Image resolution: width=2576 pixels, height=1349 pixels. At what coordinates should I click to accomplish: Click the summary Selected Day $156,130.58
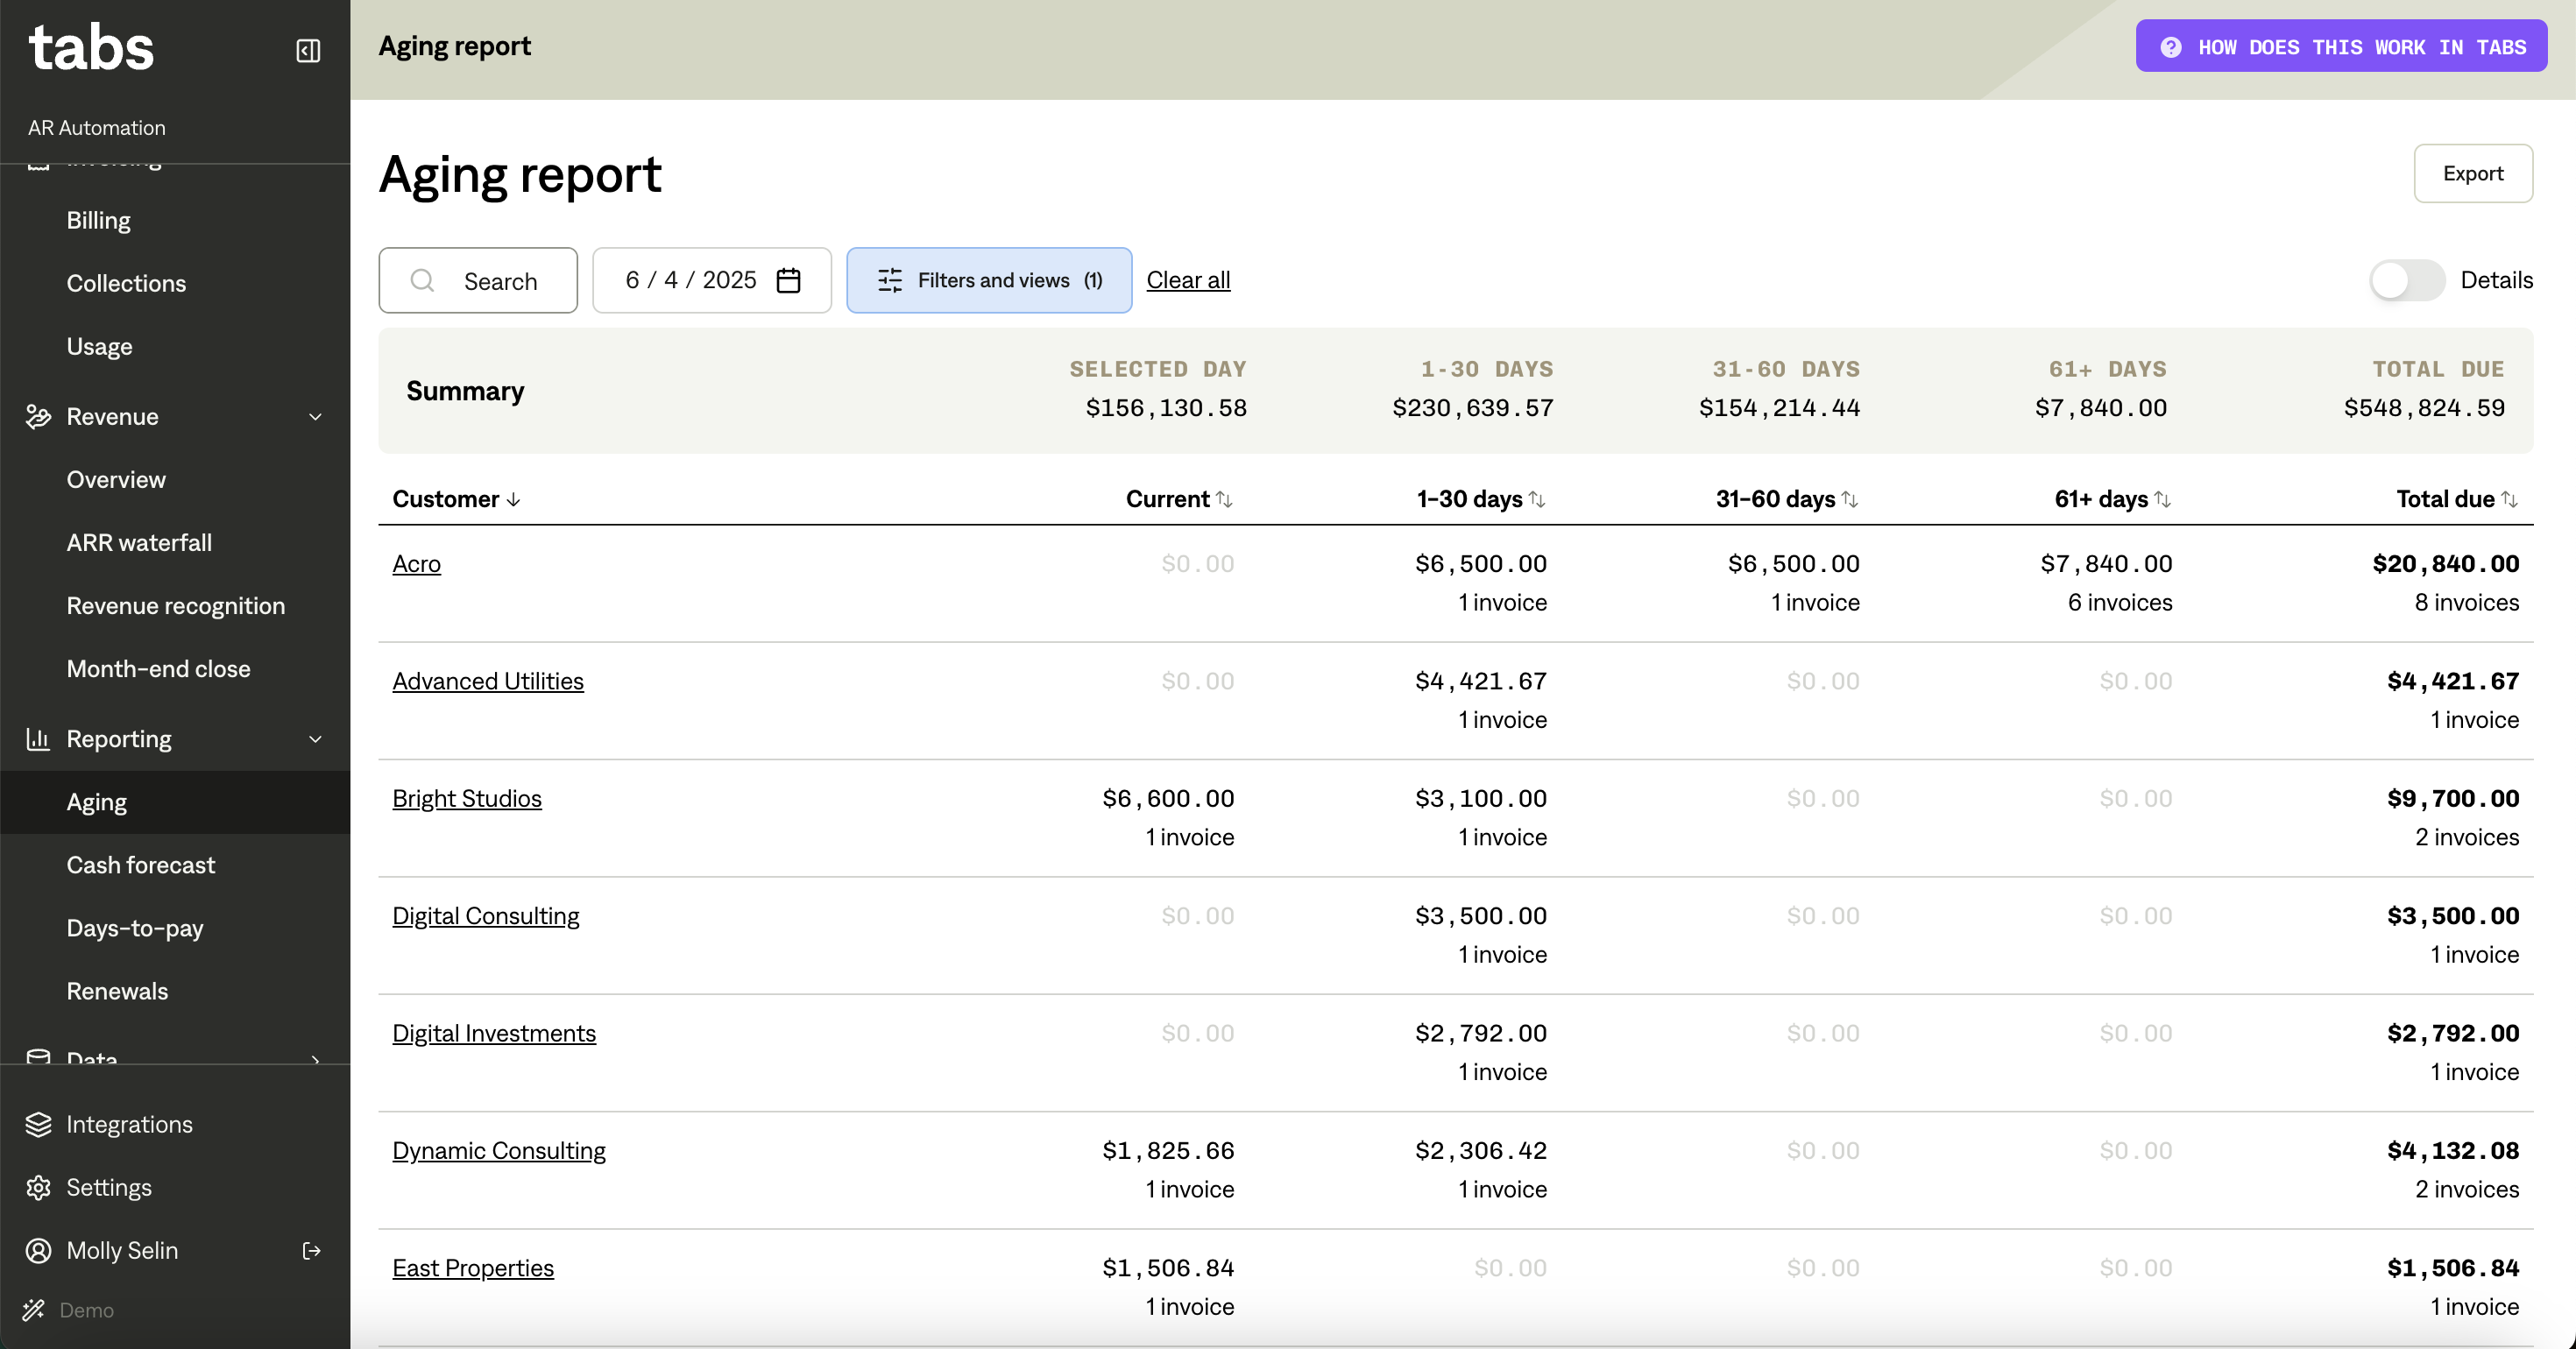coord(1166,407)
